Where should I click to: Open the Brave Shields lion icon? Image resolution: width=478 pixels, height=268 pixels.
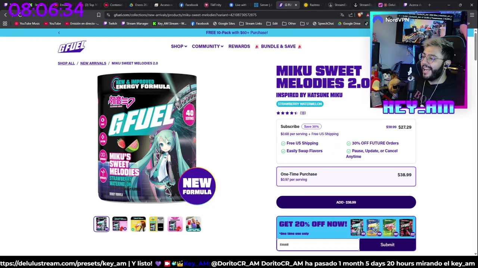(360, 15)
